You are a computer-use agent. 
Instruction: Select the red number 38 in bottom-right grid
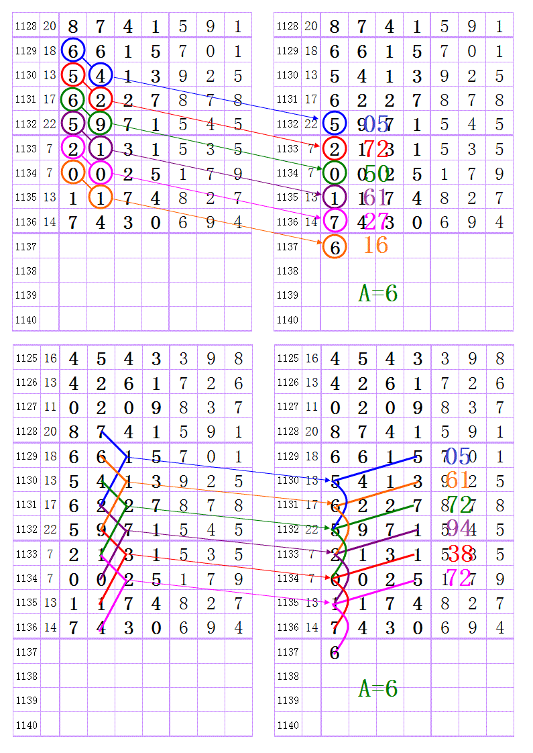coord(460,554)
